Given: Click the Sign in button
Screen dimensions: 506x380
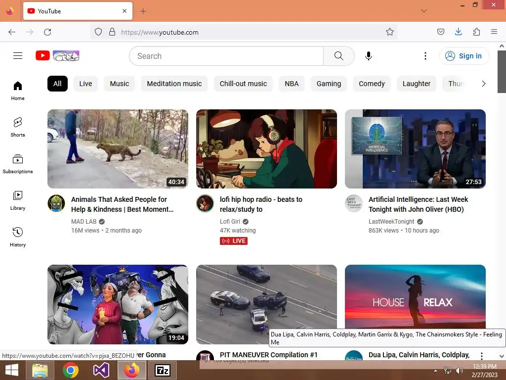Looking at the screenshot, I should (x=464, y=56).
